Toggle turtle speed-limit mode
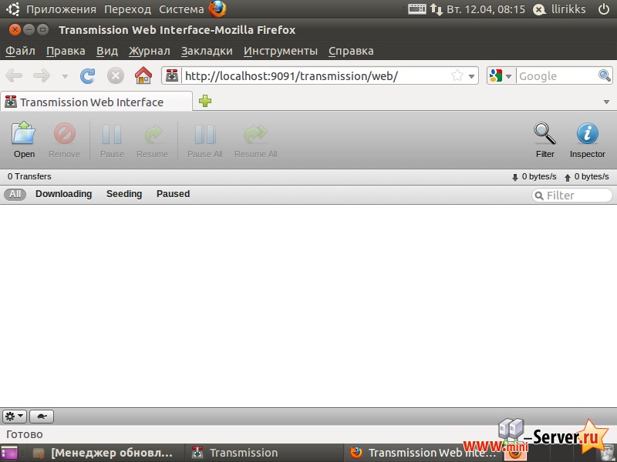 (42, 417)
